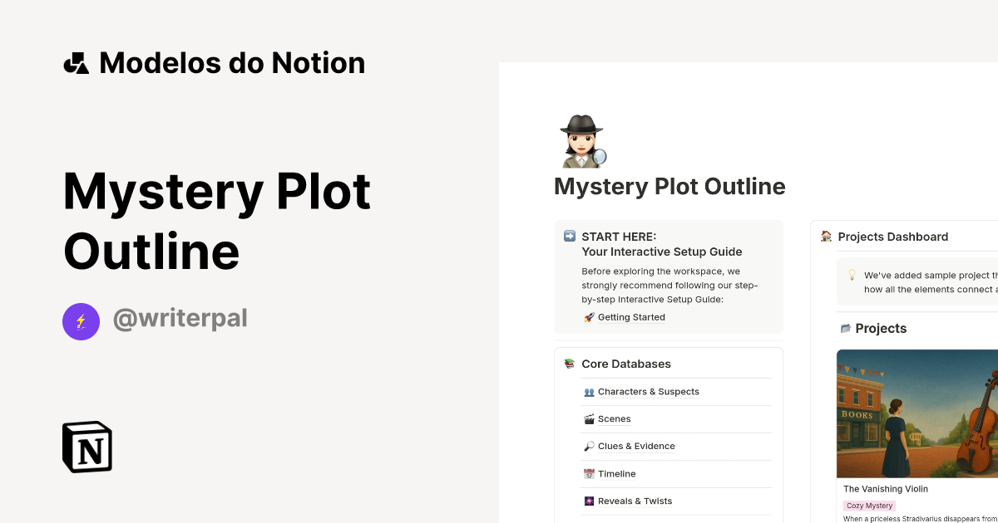This screenshot has width=998, height=523.
Task: Open the Characters & Suspects database
Action: click(649, 391)
